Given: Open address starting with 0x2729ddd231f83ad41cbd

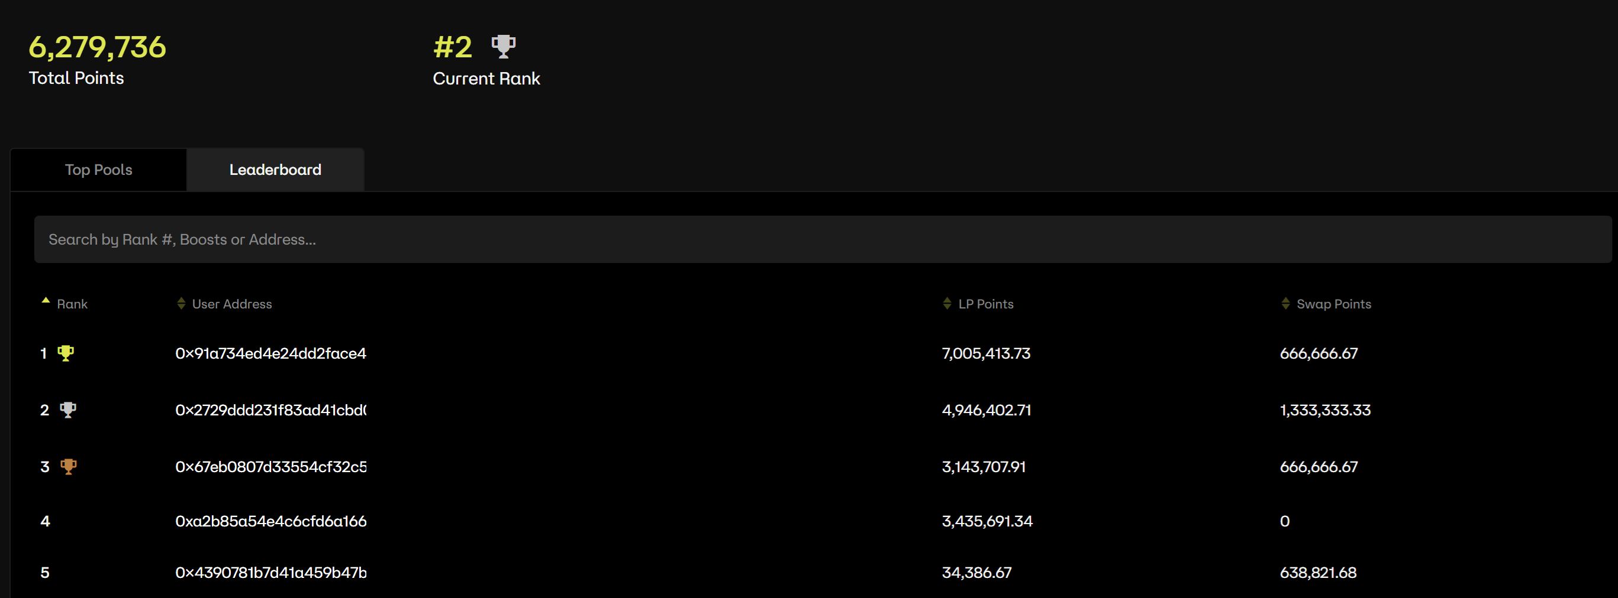Looking at the screenshot, I should (x=270, y=410).
